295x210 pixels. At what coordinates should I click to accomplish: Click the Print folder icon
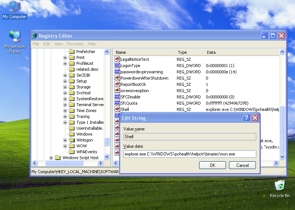[72, 57]
